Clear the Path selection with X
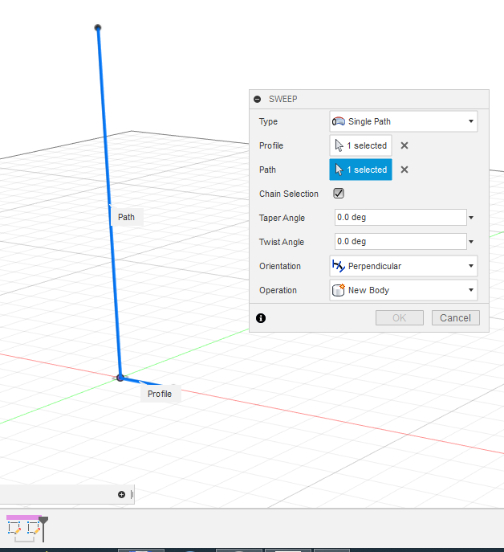Image resolution: width=504 pixels, height=552 pixels. (x=404, y=170)
